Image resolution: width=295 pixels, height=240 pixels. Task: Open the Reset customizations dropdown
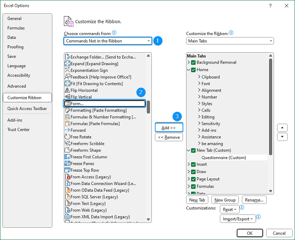(230, 209)
